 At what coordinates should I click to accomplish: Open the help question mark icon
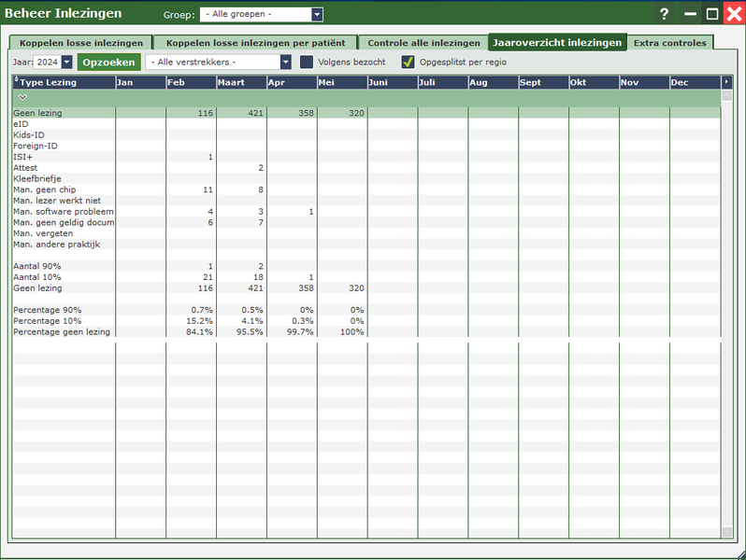665,14
